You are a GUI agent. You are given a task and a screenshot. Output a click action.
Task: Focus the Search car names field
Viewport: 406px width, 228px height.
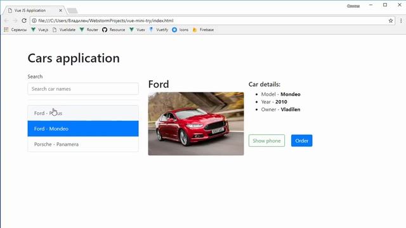click(x=83, y=89)
